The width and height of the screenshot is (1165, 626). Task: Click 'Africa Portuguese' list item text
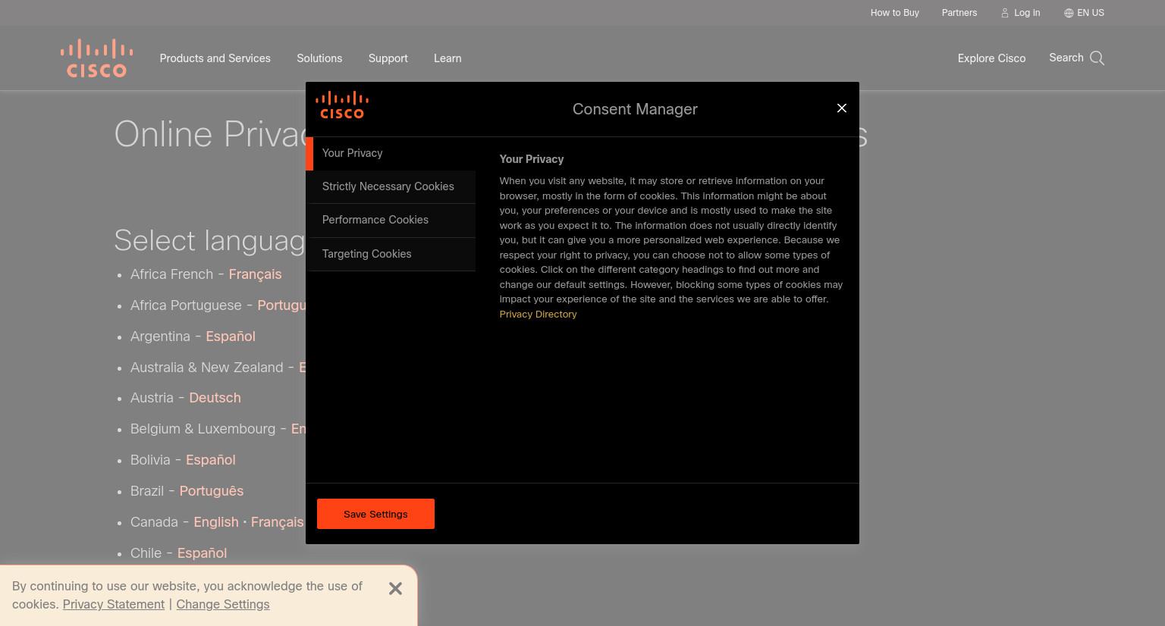[186, 305]
